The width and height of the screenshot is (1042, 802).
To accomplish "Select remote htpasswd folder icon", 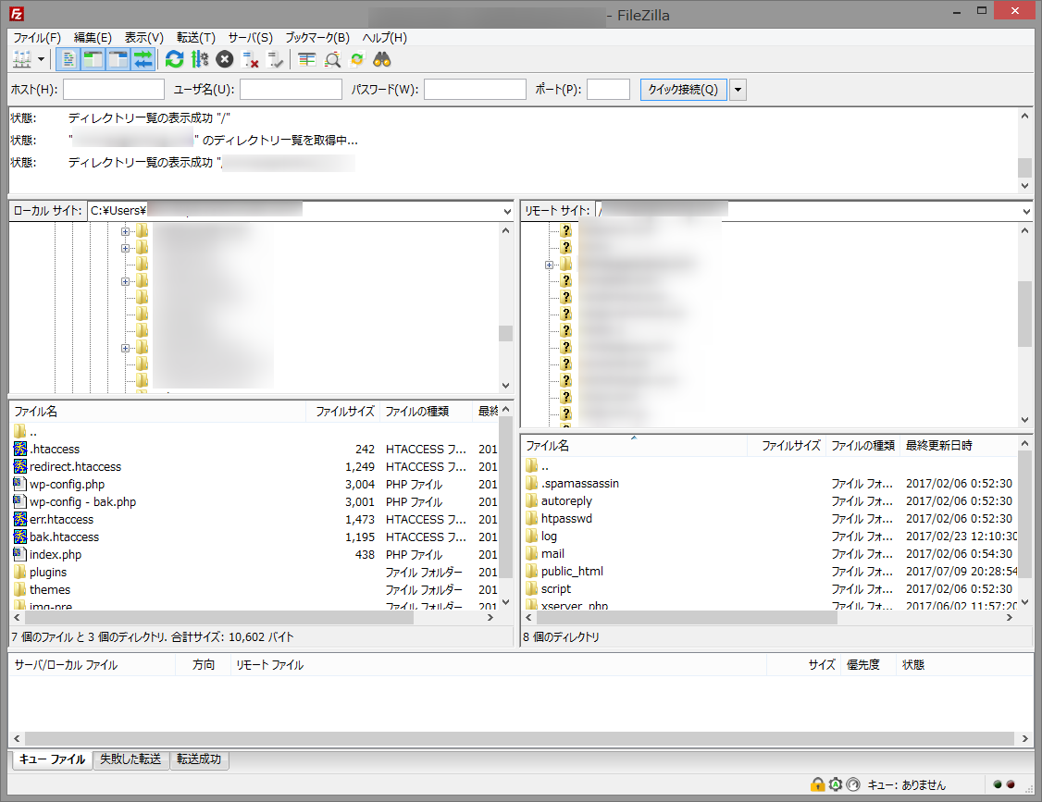I will [531, 518].
